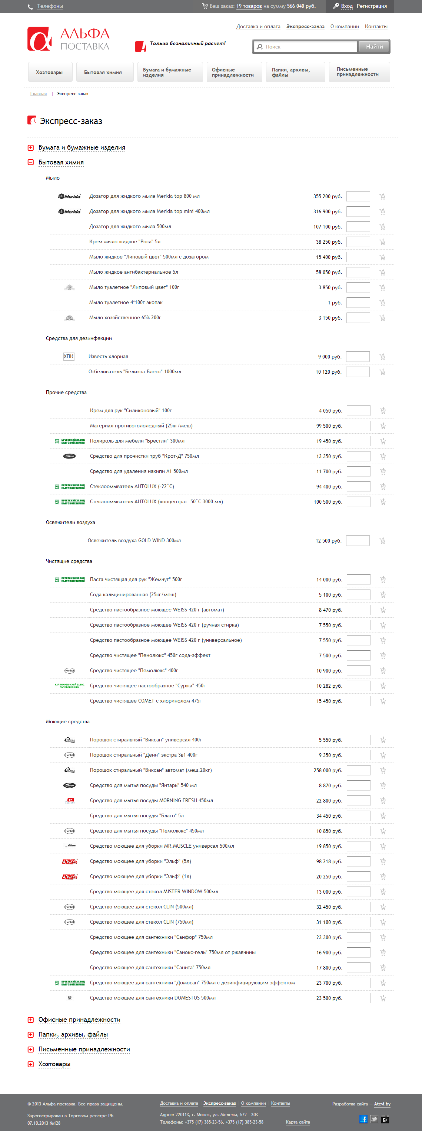Add Отбеливатель "Белизна-Блеск" to cart

click(382, 372)
